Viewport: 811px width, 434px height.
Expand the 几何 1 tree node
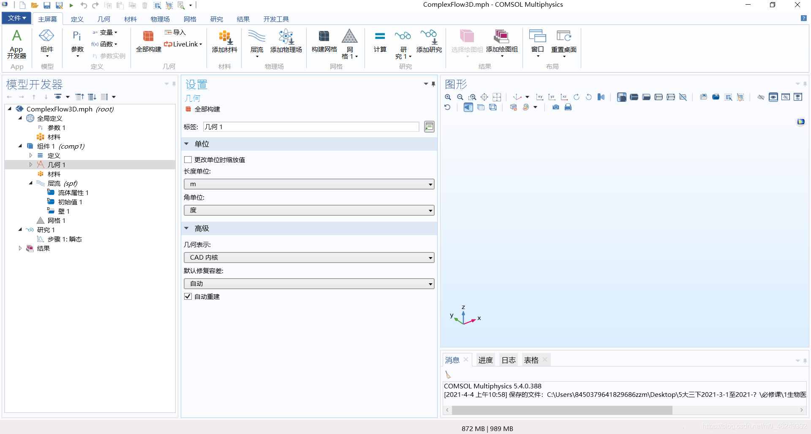click(30, 165)
